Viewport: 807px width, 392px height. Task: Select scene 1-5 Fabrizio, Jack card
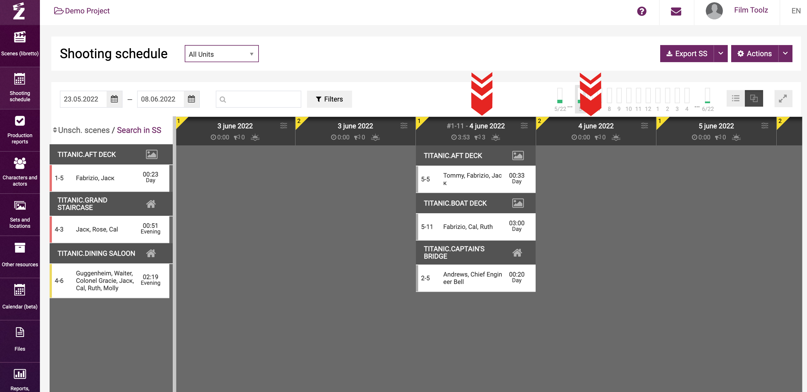[x=109, y=178]
